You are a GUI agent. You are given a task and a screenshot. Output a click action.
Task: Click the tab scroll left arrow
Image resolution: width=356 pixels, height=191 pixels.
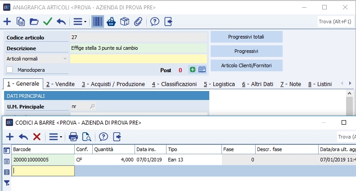point(342,83)
